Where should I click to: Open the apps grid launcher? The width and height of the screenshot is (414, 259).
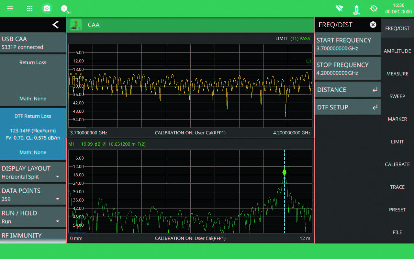point(30,8)
